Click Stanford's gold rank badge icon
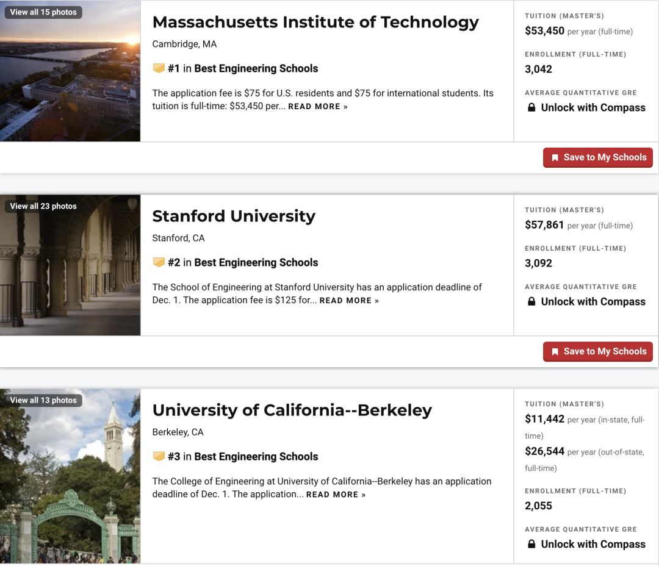659x566 pixels. click(x=159, y=262)
